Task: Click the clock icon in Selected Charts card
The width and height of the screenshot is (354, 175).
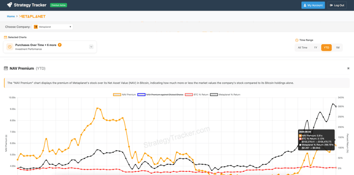Action: click(x=9, y=47)
